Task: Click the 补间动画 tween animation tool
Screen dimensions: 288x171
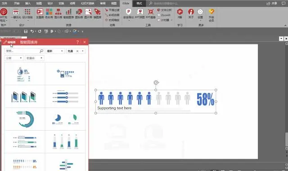Action: pyautogui.click(x=112, y=15)
